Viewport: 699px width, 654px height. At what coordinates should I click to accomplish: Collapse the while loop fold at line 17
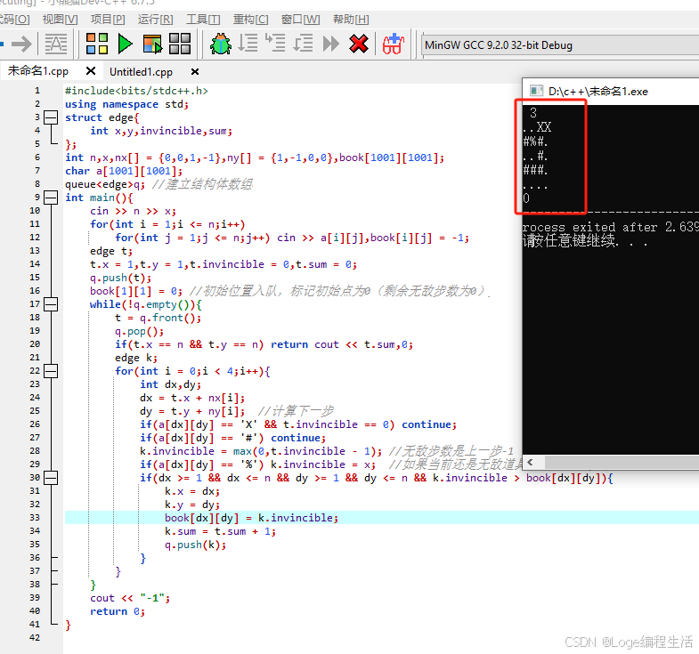click(x=51, y=304)
